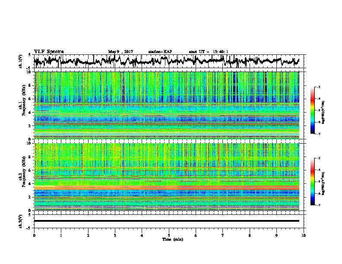The height and width of the screenshot is (264, 342).
Task: Click the "2" kHz tick on ch.2 frequency axis
Action: 30,197
